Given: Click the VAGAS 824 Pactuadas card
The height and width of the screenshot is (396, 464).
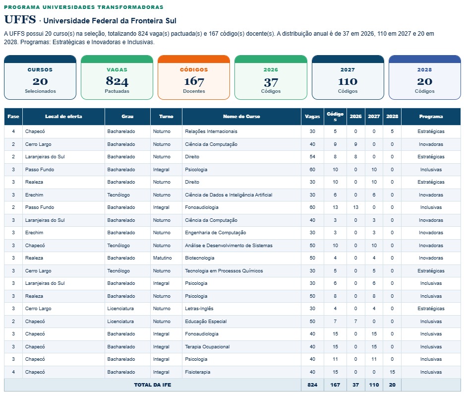Looking at the screenshot, I should [117, 77].
